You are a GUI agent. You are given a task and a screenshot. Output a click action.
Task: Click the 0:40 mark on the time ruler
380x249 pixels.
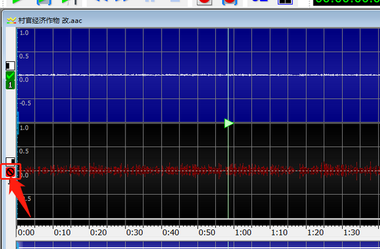170,233
